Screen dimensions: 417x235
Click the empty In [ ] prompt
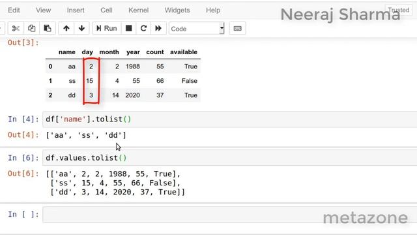(23, 214)
